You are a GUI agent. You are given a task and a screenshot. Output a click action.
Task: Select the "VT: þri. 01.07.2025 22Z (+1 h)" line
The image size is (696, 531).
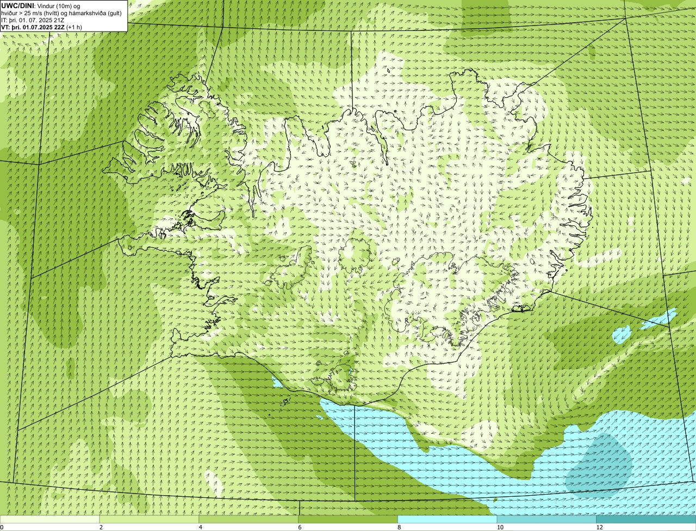click(42, 27)
